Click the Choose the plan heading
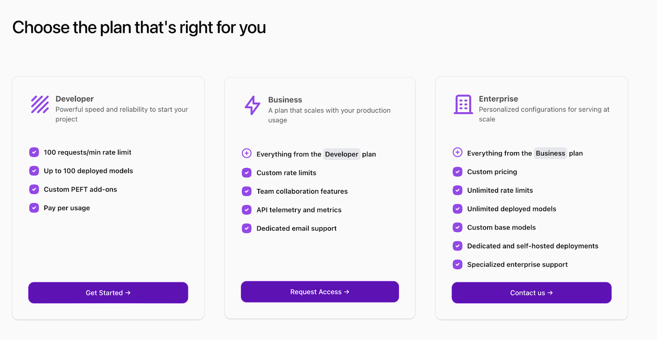 pos(139,27)
